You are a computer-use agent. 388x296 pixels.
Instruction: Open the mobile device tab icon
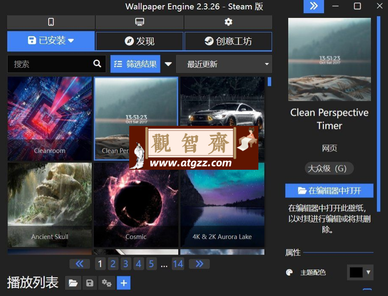(51, 22)
